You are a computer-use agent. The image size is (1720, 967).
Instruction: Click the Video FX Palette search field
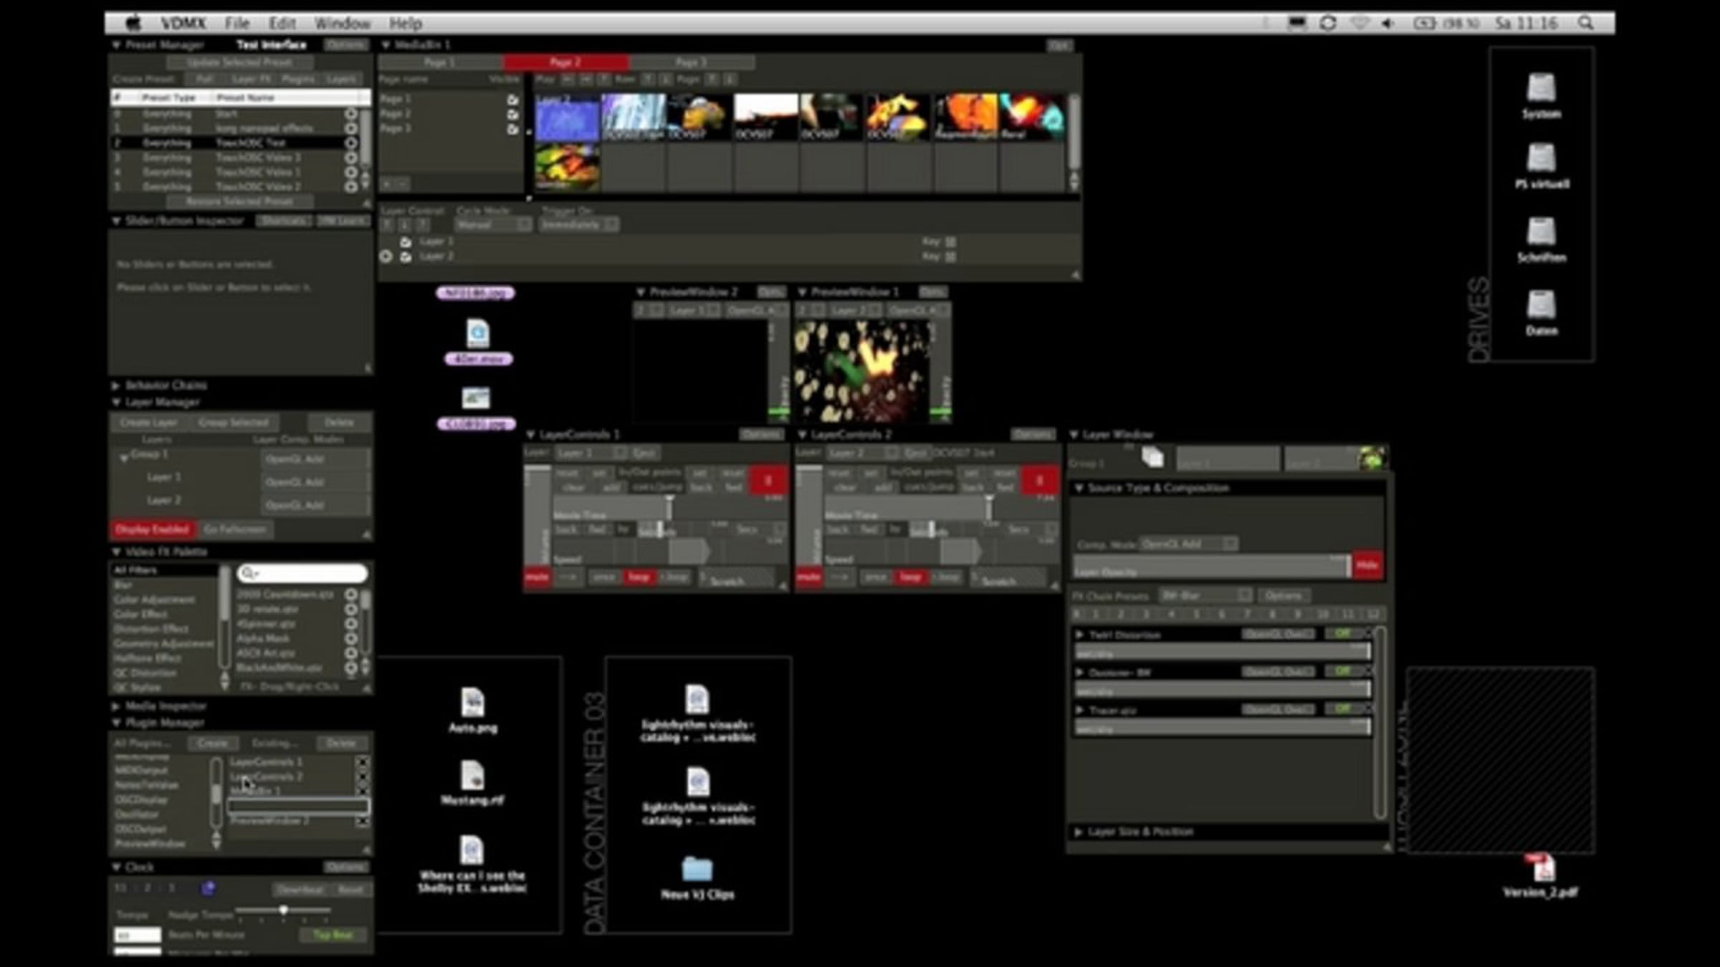coord(302,573)
